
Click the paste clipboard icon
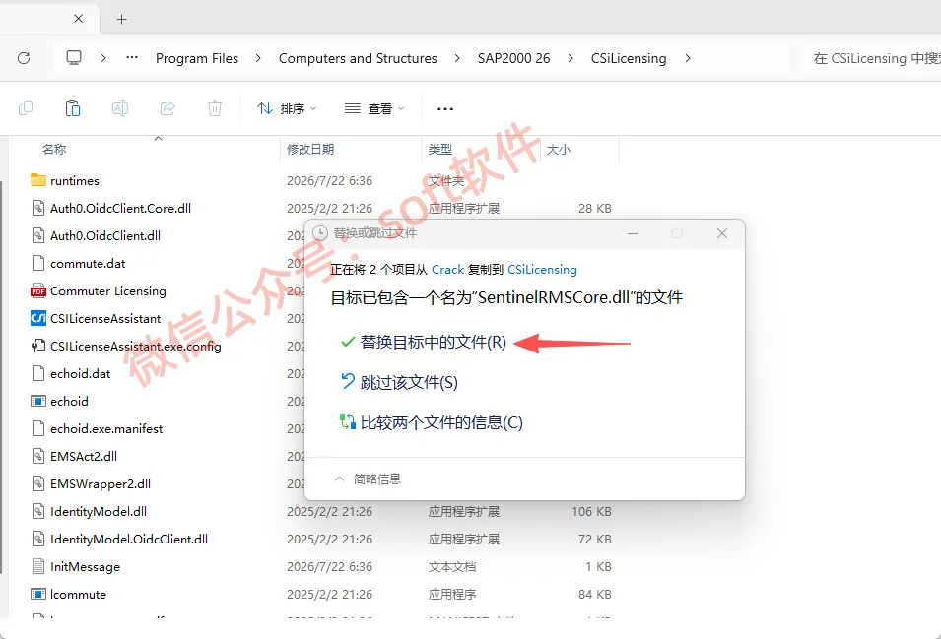(x=73, y=108)
